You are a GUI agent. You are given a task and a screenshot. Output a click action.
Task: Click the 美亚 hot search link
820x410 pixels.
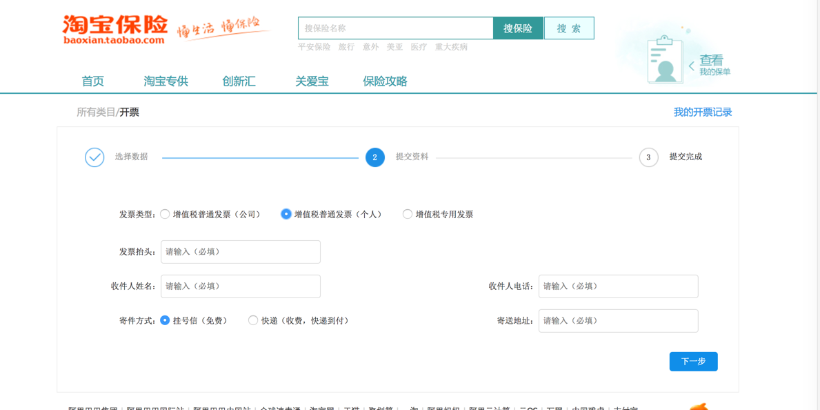395,47
